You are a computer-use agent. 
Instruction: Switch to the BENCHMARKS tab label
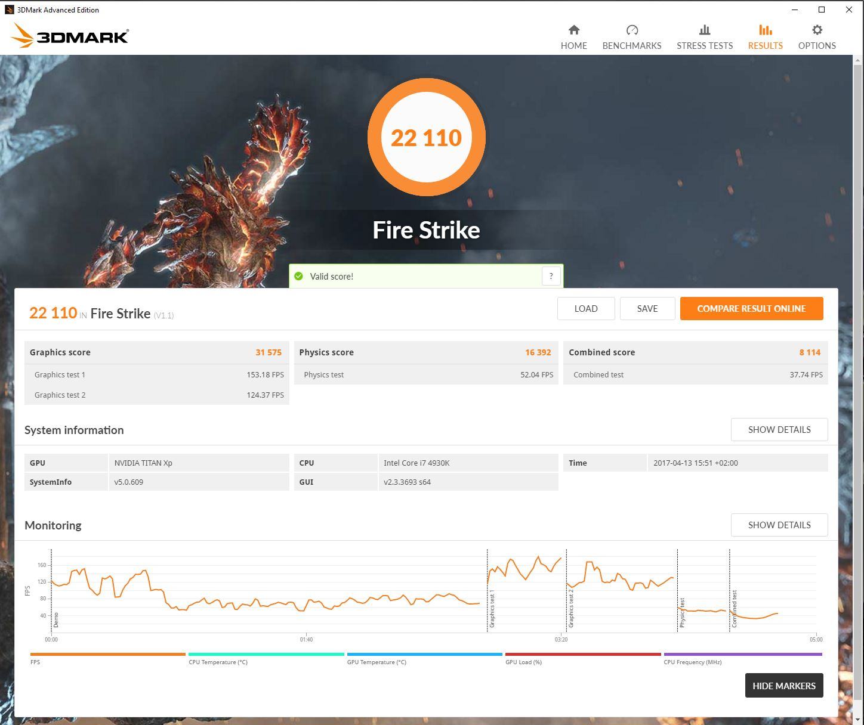point(632,45)
